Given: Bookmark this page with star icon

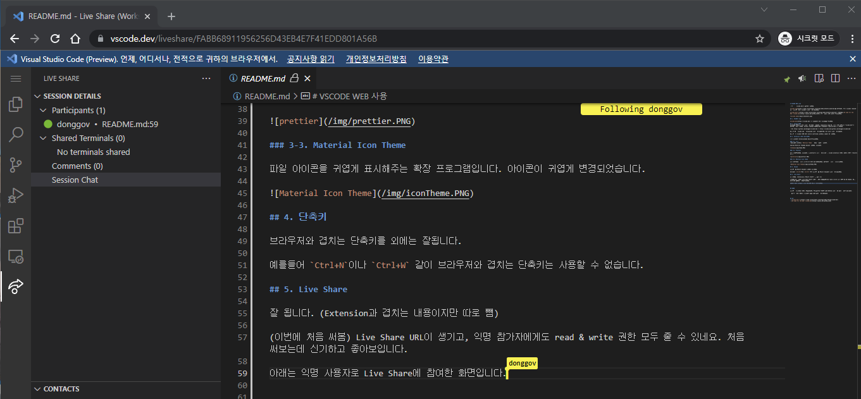Looking at the screenshot, I should [x=759, y=39].
